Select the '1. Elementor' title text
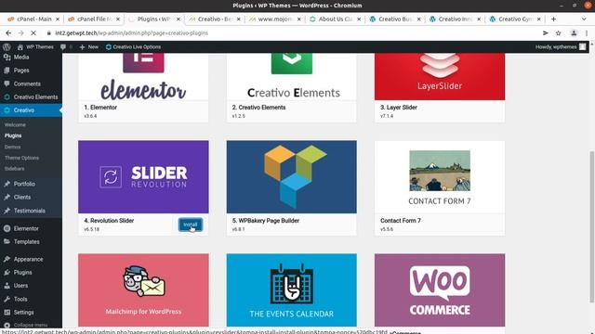The image size is (595, 334). 100,108
